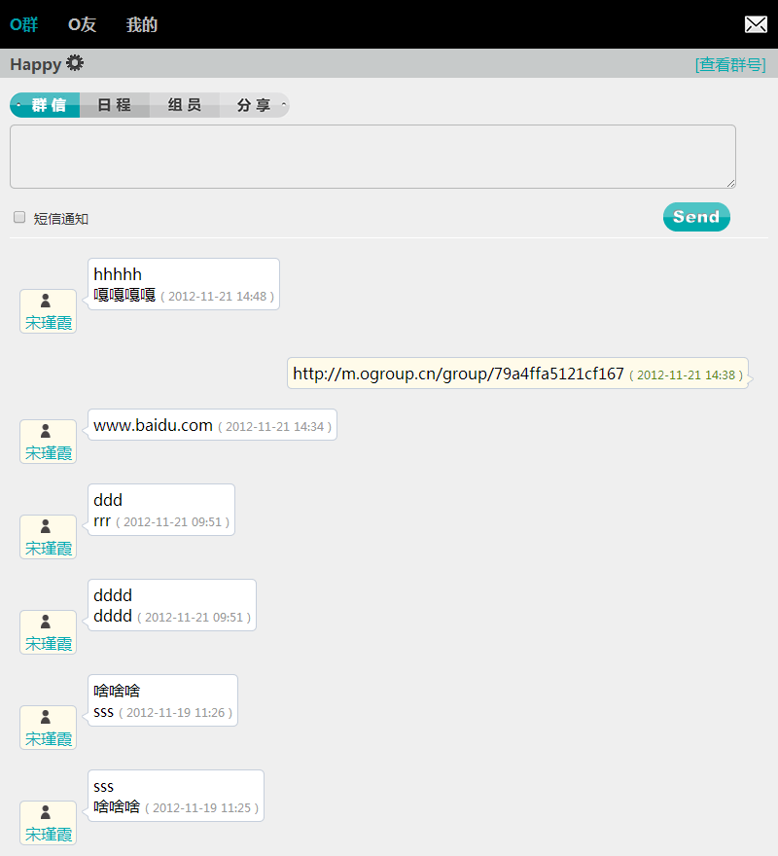Image resolution: width=778 pixels, height=856 pixels.
Task: Click the Send button
Action: coord(696,217)
